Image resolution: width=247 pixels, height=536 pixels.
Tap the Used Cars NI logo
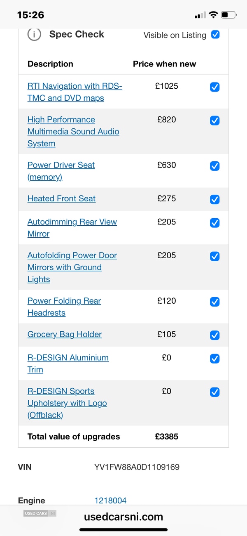click(40, 513)
